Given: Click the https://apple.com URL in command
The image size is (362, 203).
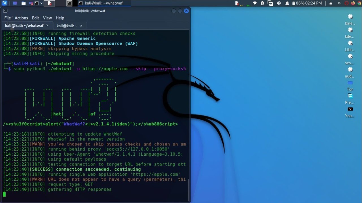Looking at the screenshot, I should click(105, 69).
